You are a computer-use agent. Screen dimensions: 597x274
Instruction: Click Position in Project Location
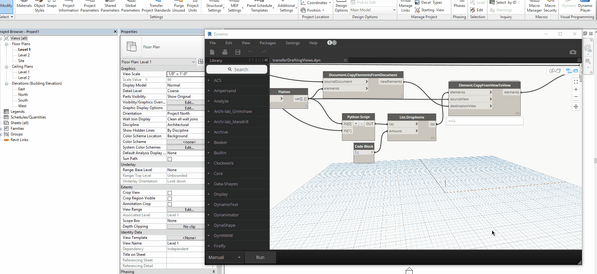pos(312,10)
